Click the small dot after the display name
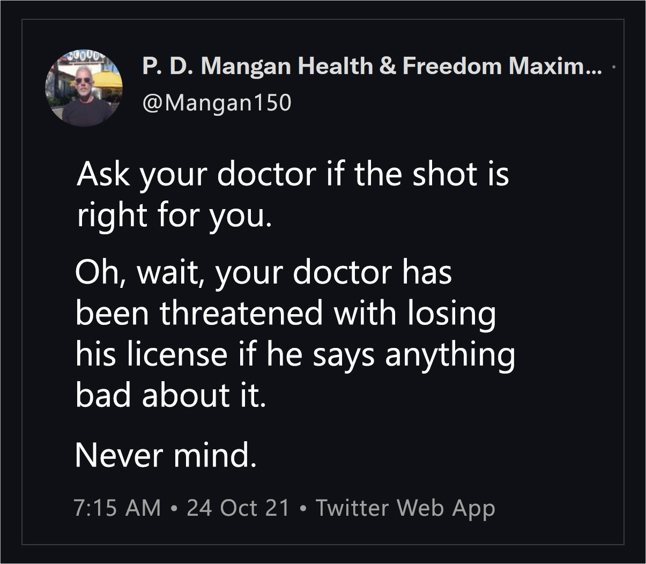 613,68
